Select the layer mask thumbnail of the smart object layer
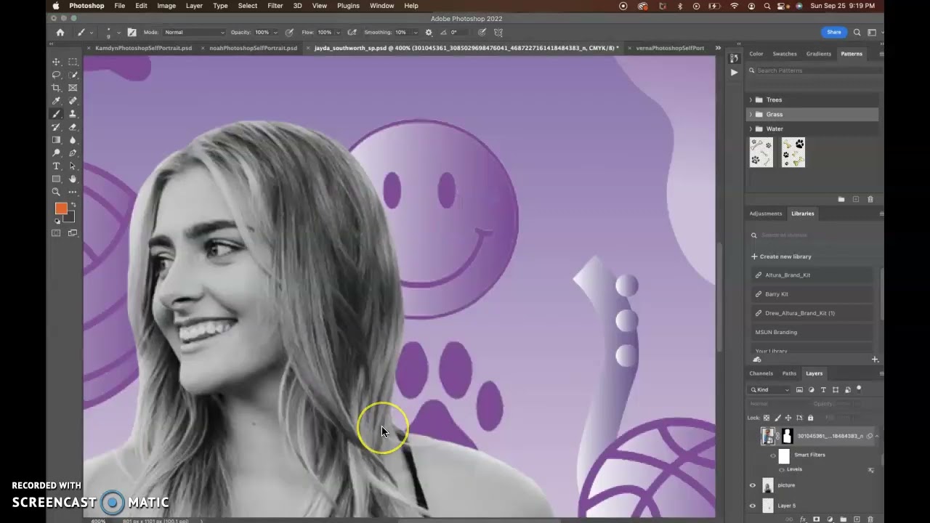This screenshot has width=930, height=523. pyautogui.click(x=786, y=436)
